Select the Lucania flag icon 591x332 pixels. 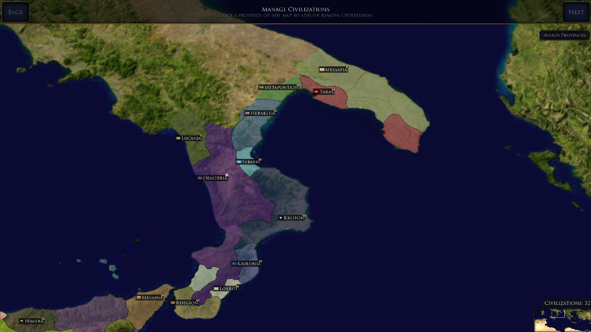coord(178,138)
